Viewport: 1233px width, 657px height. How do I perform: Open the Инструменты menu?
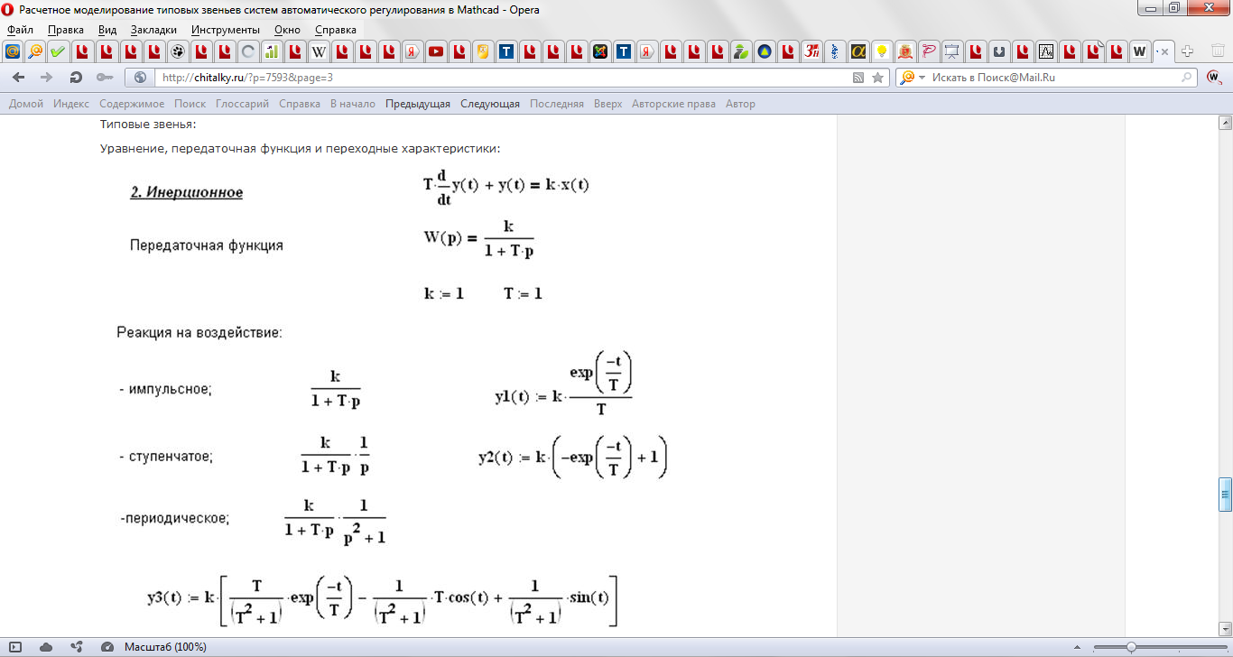pyautogui.click(x=226, y=30)
